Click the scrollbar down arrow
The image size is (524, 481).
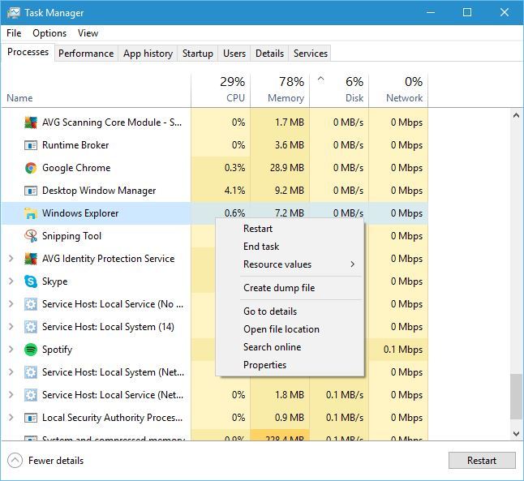pos(516,433)
